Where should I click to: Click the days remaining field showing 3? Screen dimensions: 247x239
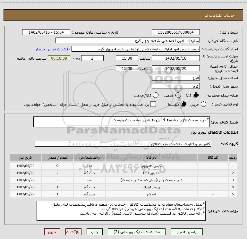pos(92,58)
